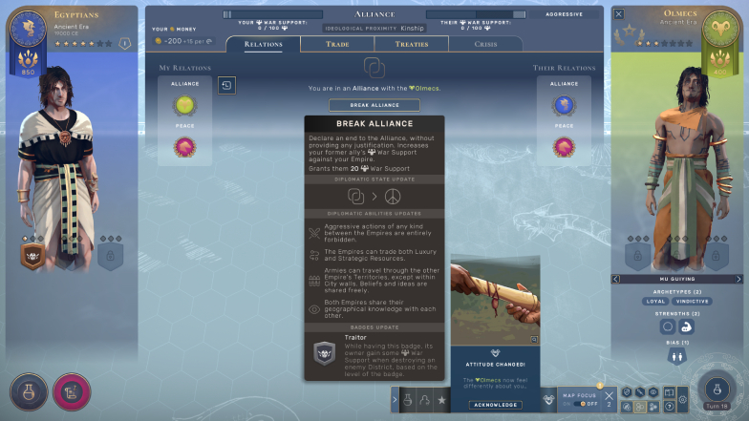Open the Crisis tab
The width and height of the screenshot is (749, 421).
coord(485,44)
